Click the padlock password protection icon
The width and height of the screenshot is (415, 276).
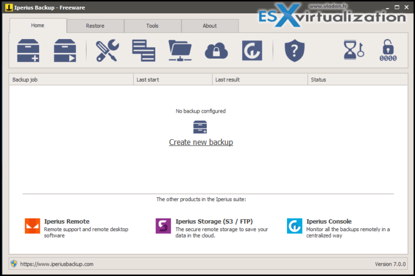tap(388, 51)
